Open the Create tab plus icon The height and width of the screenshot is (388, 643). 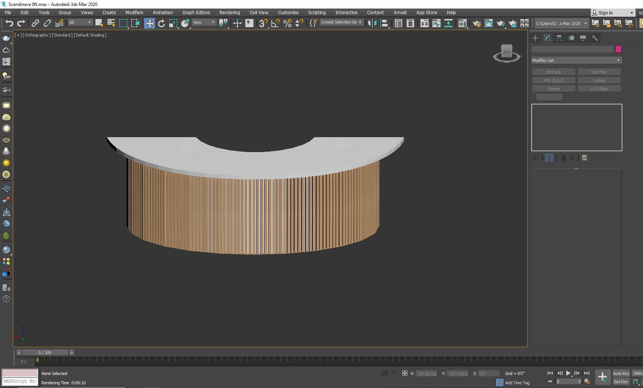point(535,38)
